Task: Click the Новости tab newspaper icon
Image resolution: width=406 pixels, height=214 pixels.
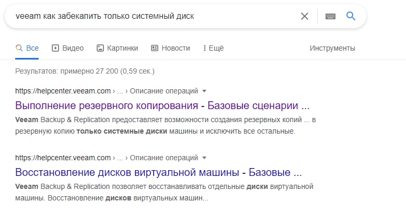Action: [155, 48]
